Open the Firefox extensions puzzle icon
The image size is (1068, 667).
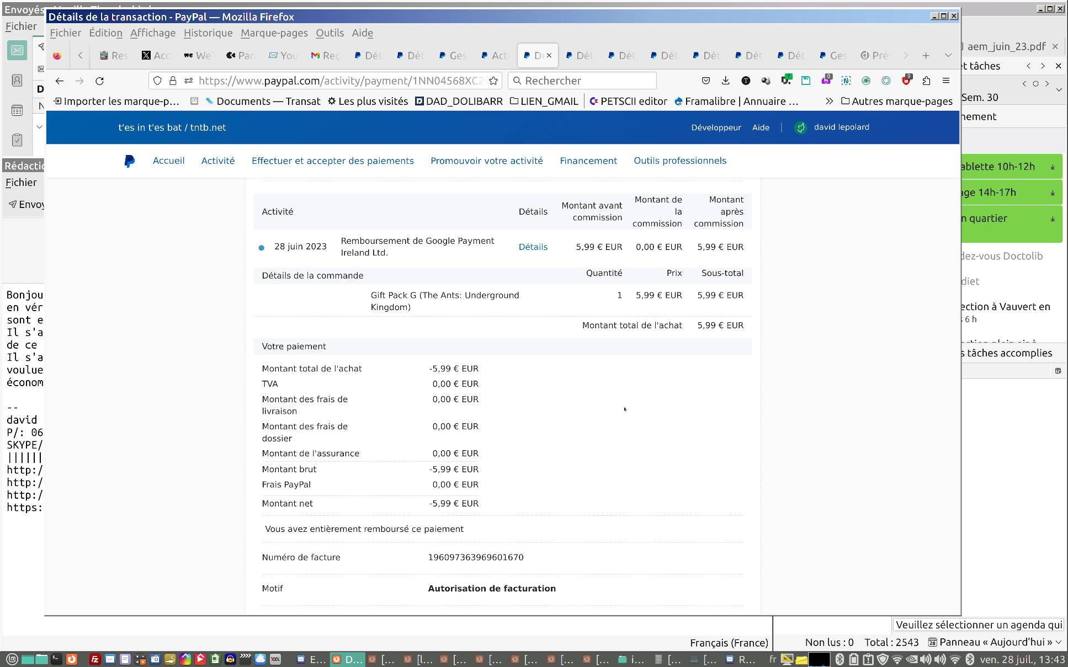coord(926,81)
